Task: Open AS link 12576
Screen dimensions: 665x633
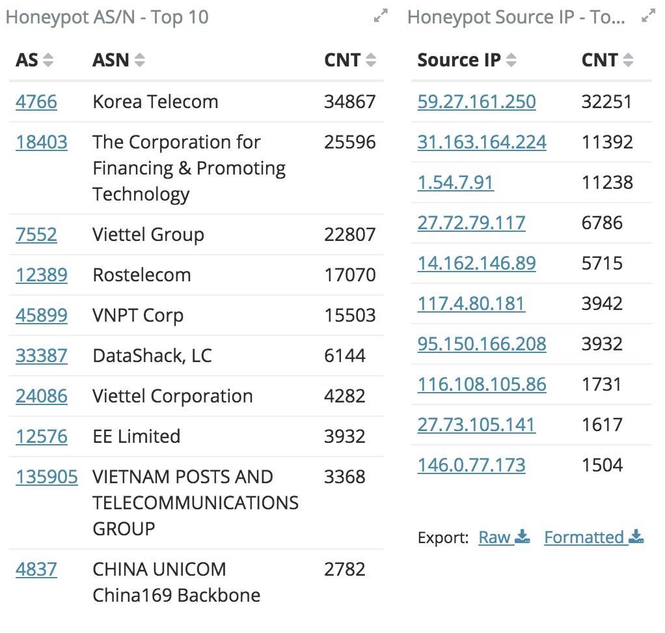Action: (x=42, y=436)
